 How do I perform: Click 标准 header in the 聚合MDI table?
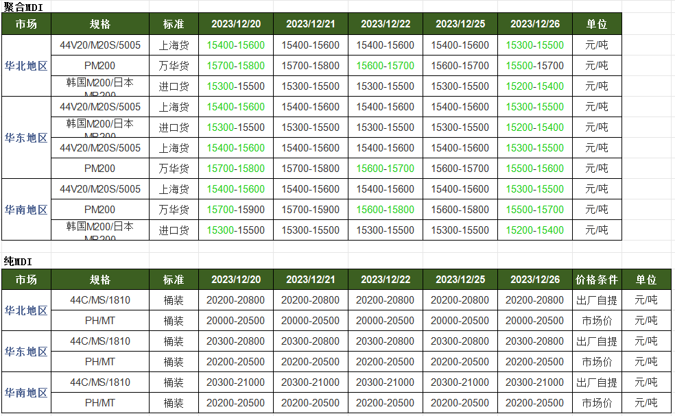coord(174,24)
